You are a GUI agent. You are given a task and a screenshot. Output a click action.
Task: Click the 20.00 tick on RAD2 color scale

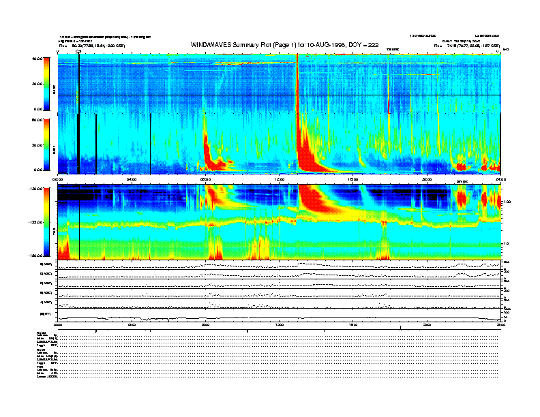tap(37, 84)
